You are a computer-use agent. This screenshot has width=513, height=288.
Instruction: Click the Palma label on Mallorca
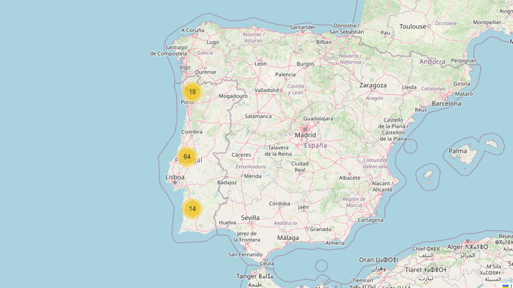(x=457, y=151)
